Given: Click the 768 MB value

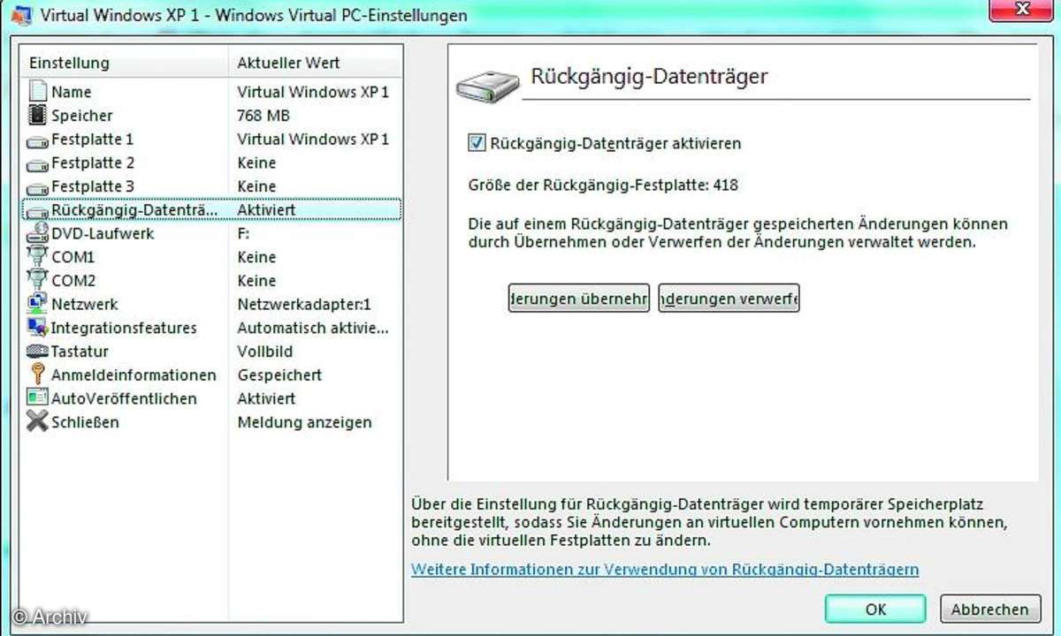Looking at the screenshot, I should tap(263, 116).
